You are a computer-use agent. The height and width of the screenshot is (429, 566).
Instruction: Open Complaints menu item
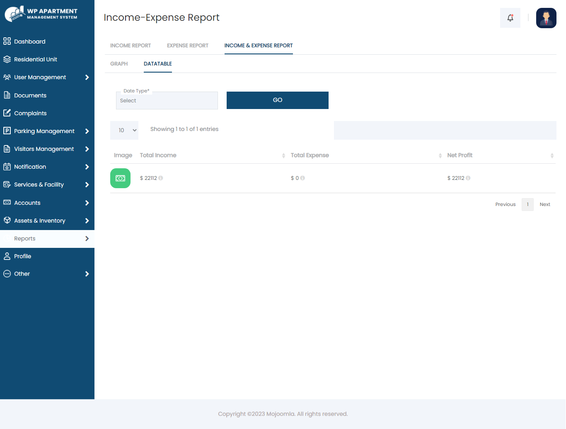47,113
